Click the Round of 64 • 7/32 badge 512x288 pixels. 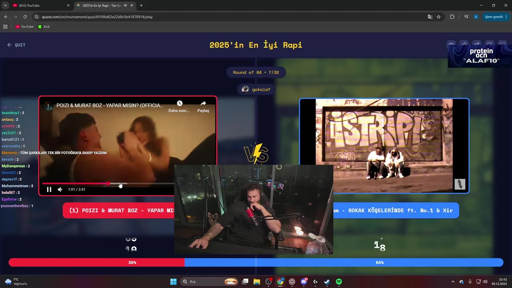pyautogui.click(x=256, y=72)
